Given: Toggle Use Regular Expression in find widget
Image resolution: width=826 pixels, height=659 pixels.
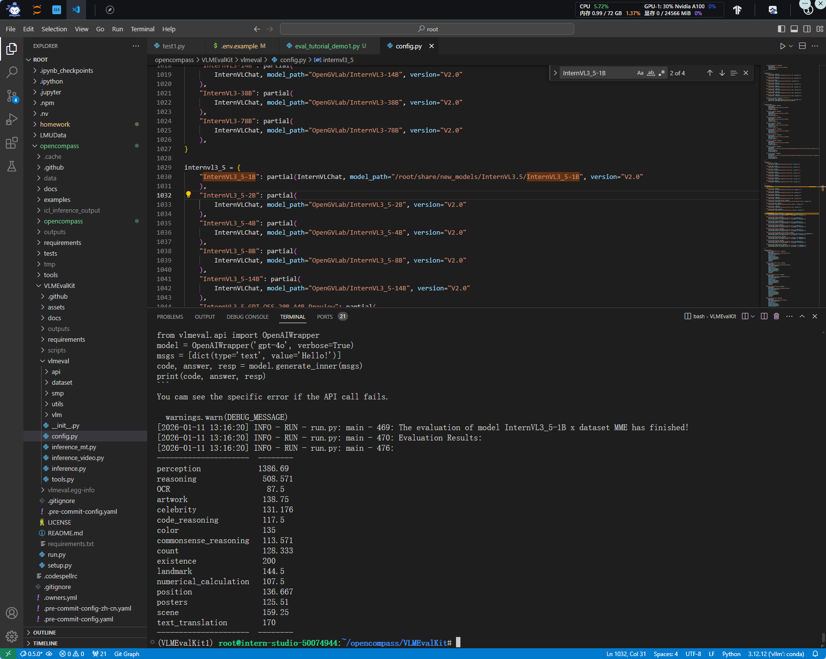Looking at the screenshot, I should coord(662,73).
